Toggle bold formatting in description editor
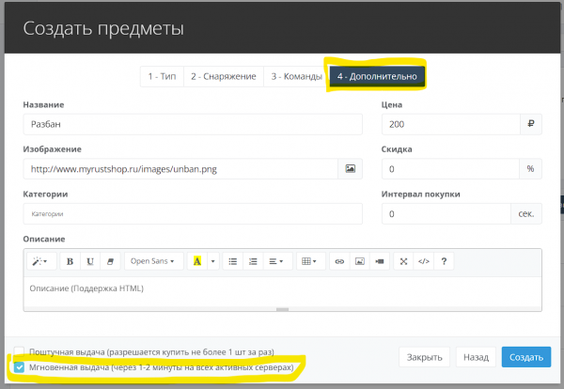Viewport: 564px width, 389px height. [70, 261]
